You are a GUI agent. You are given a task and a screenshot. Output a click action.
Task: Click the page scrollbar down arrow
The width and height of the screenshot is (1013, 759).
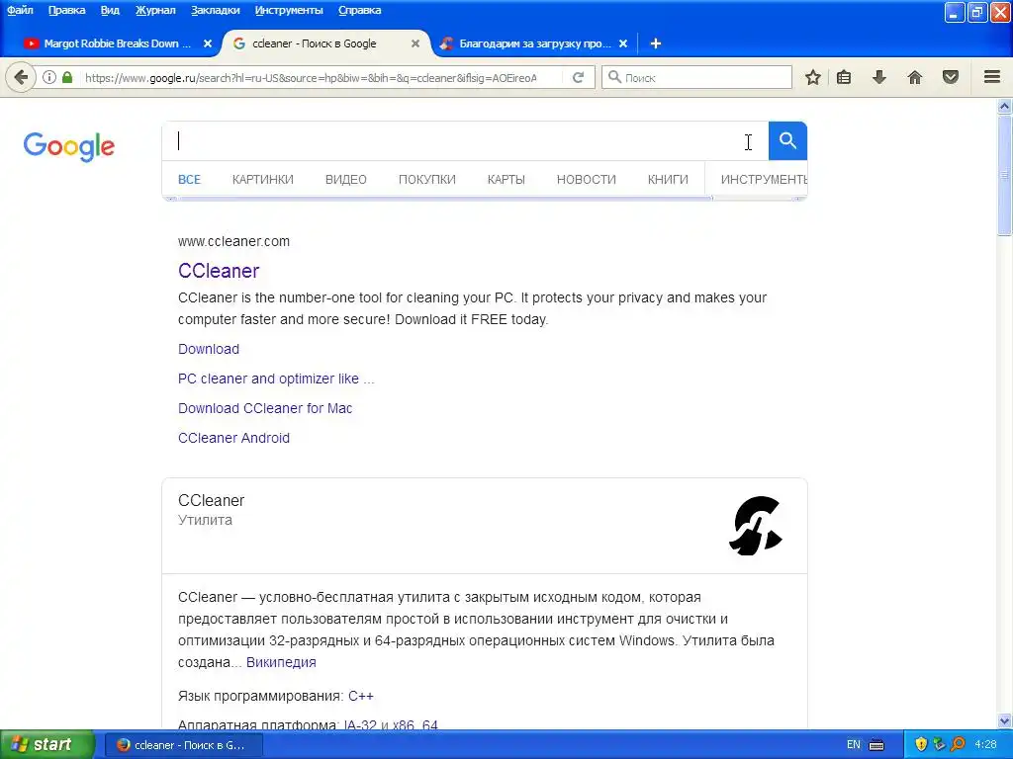pos(1005,720)
